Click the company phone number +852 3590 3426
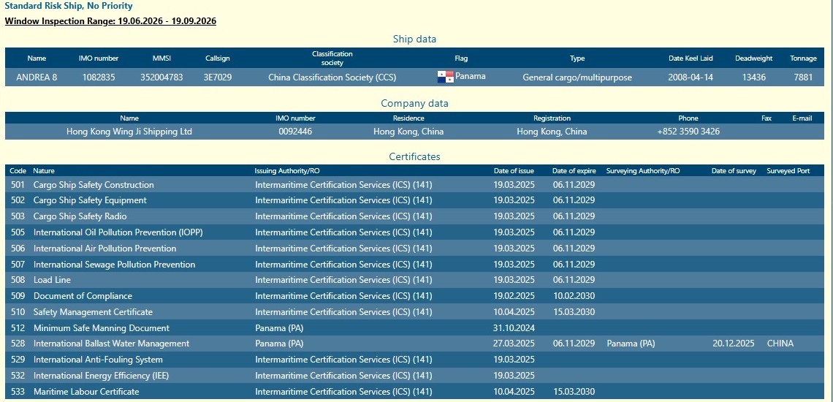Screen dimensions: 833x402 (688, 132)
